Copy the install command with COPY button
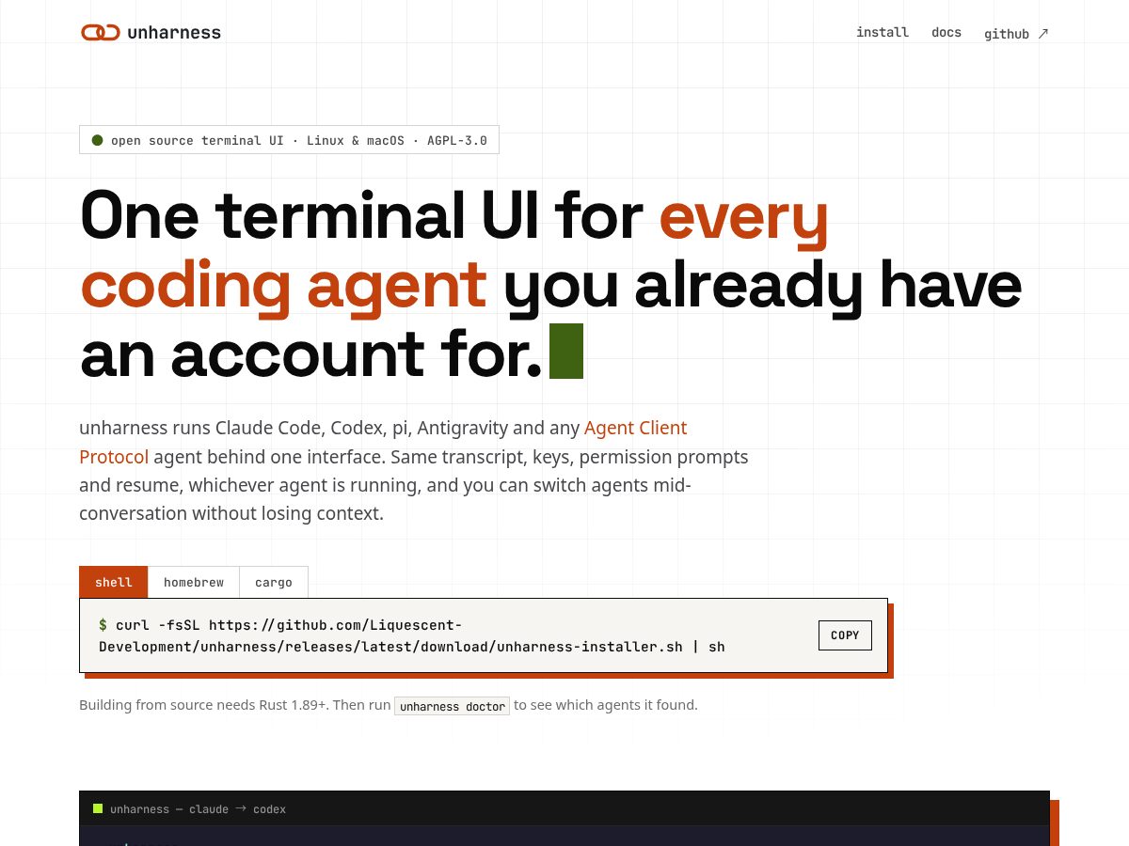This screenshot has width=1129, height=846. 845,635
